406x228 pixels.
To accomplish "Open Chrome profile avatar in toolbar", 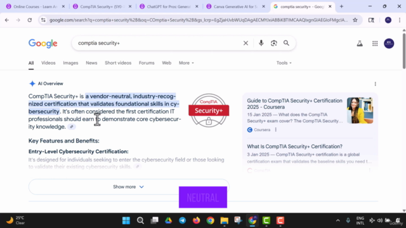I will pos(388,20).
